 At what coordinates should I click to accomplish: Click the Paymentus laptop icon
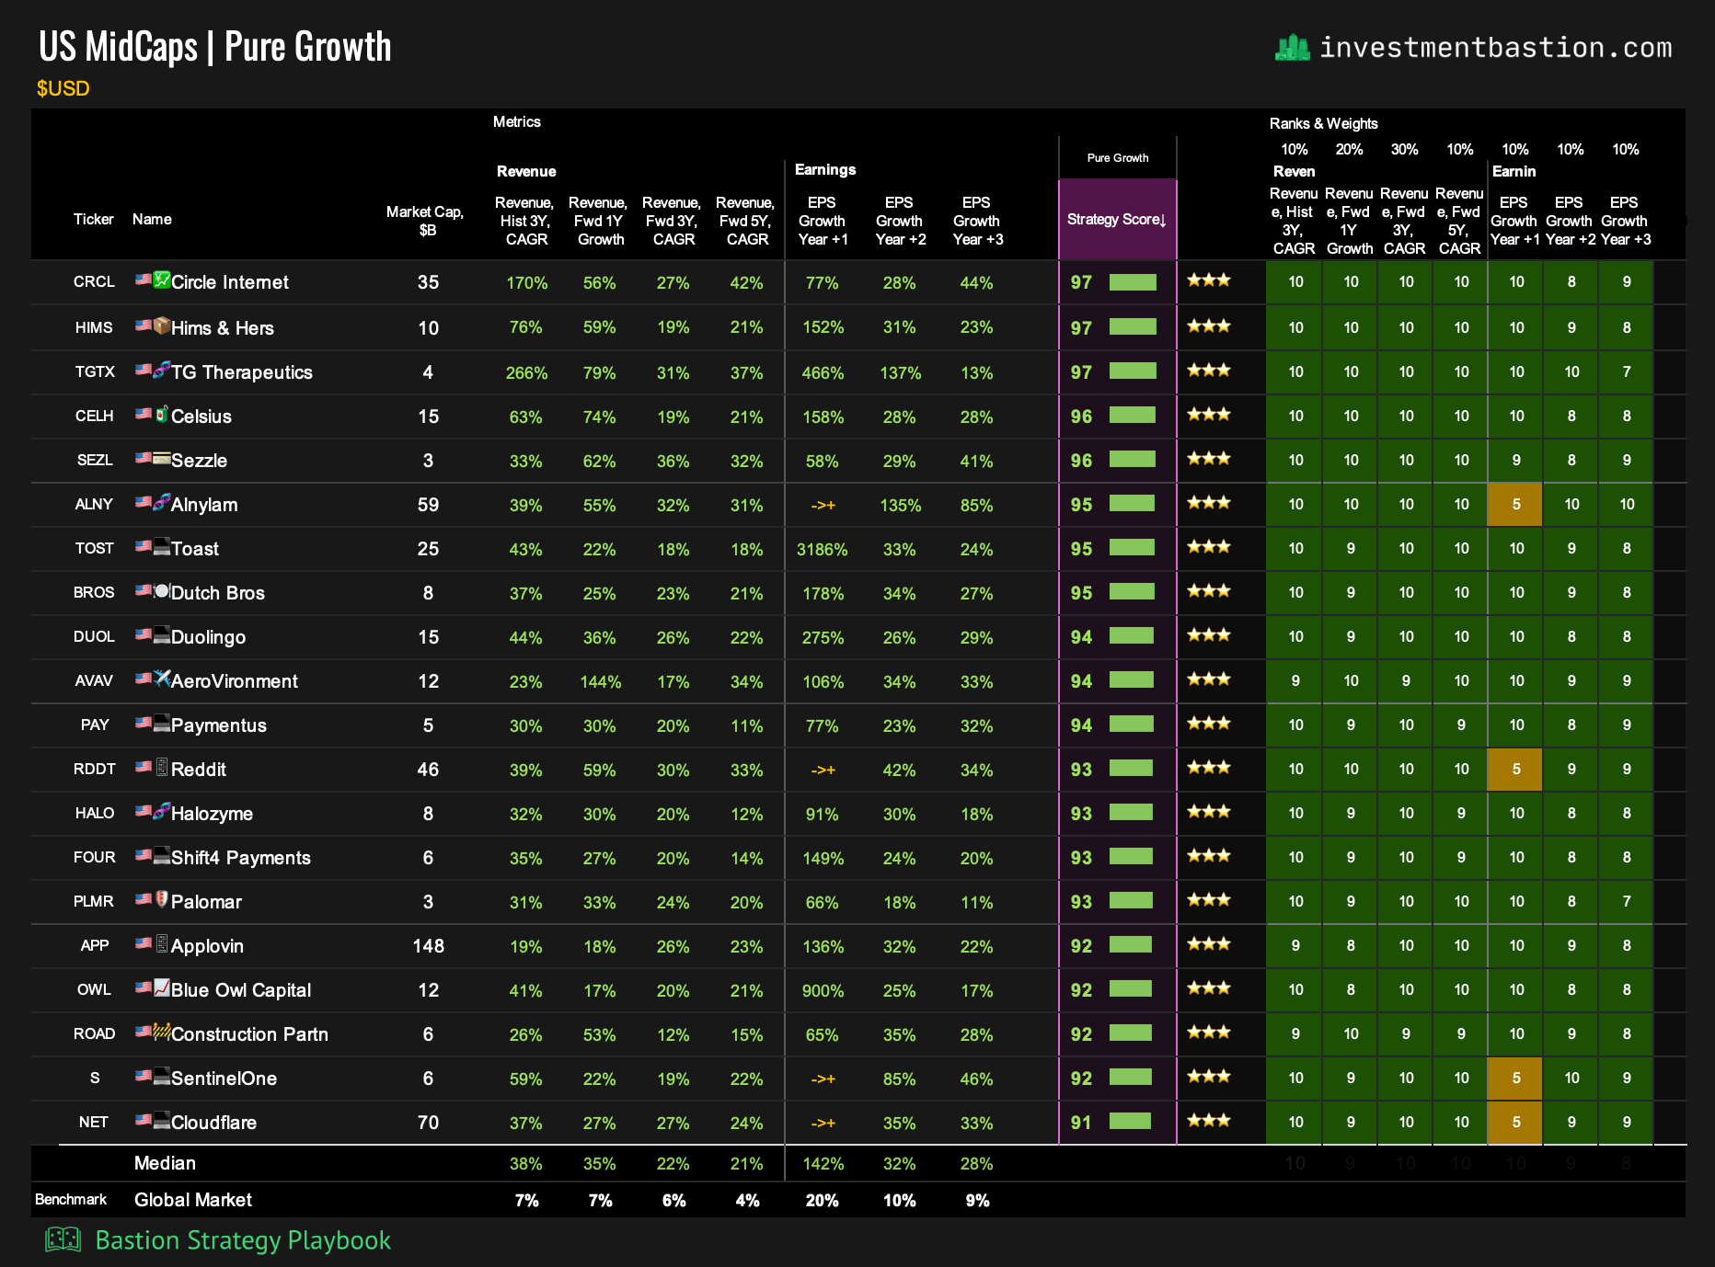tap(162, 723)
